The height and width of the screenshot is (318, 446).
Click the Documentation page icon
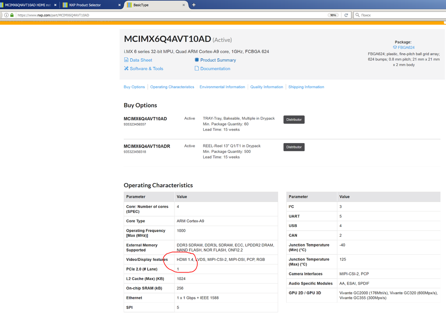[196, 68]
